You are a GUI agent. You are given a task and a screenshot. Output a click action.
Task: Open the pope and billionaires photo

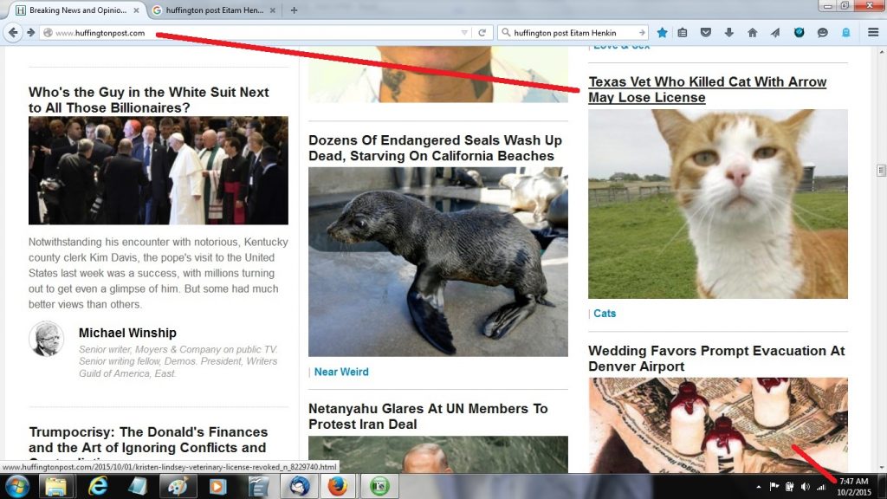point(159,171)
